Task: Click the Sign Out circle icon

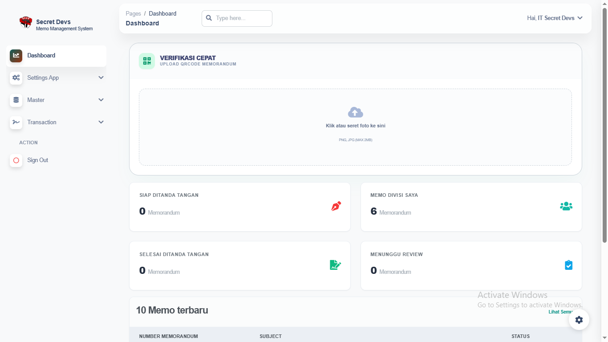Action: pos(16,160)
